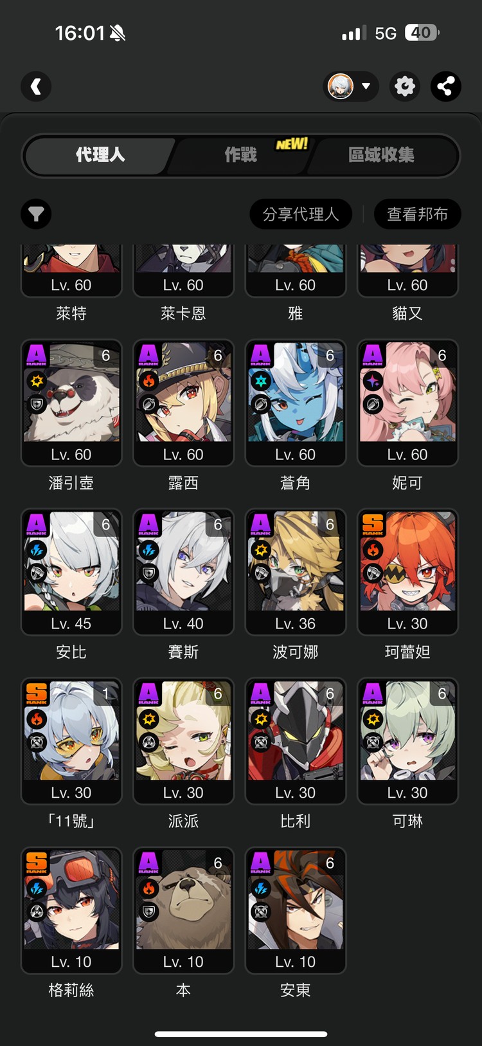Tap fire attribute icon on 露西 card
Viewport: 482px width, 1046px height.
[149, 381]
